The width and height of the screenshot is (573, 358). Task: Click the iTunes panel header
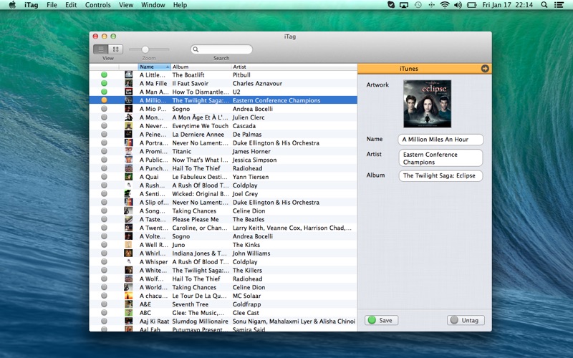click(x=425, y=69)
